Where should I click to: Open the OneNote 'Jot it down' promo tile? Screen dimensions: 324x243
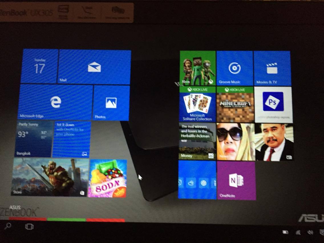(x=72, y=139)
